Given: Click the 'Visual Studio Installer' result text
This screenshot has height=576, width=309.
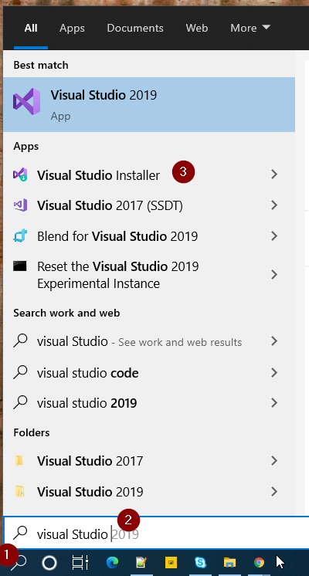Looking at the screenshot, I should [x=98, y=175].
